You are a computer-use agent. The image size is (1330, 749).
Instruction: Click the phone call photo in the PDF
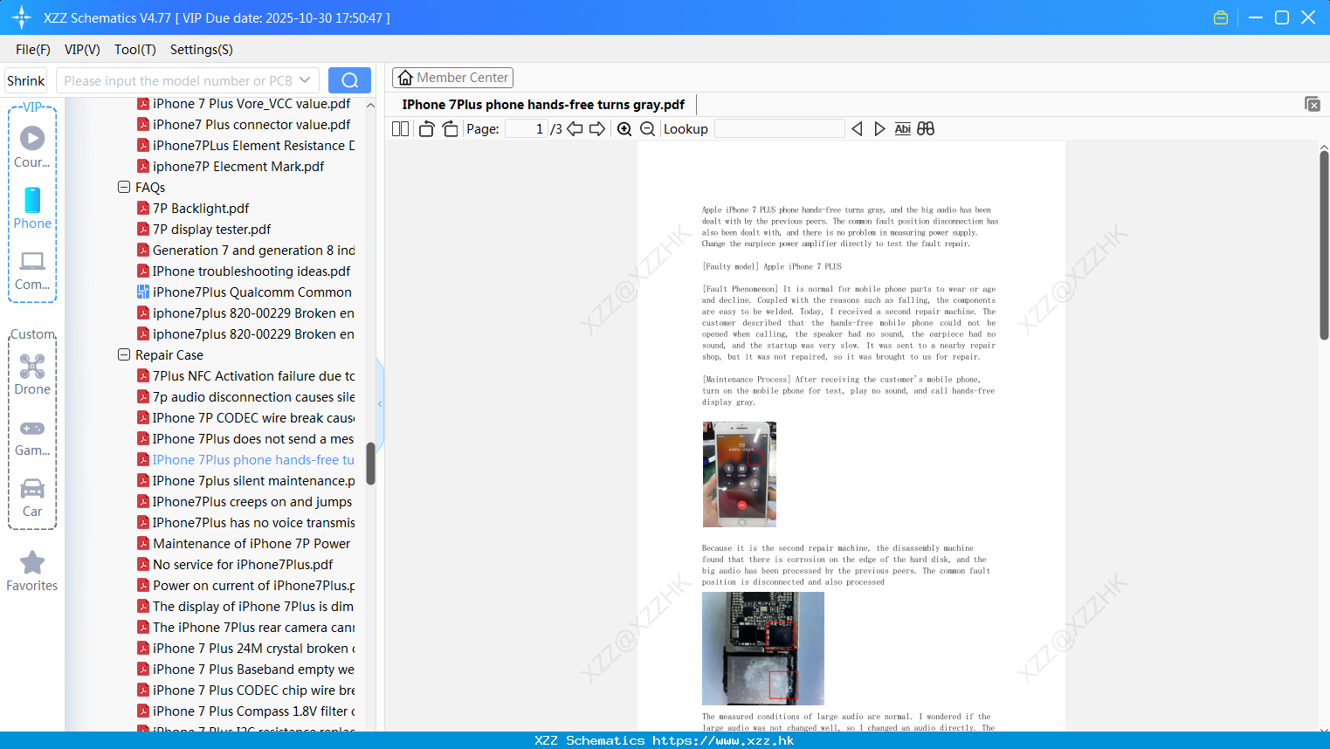(740, 474)
